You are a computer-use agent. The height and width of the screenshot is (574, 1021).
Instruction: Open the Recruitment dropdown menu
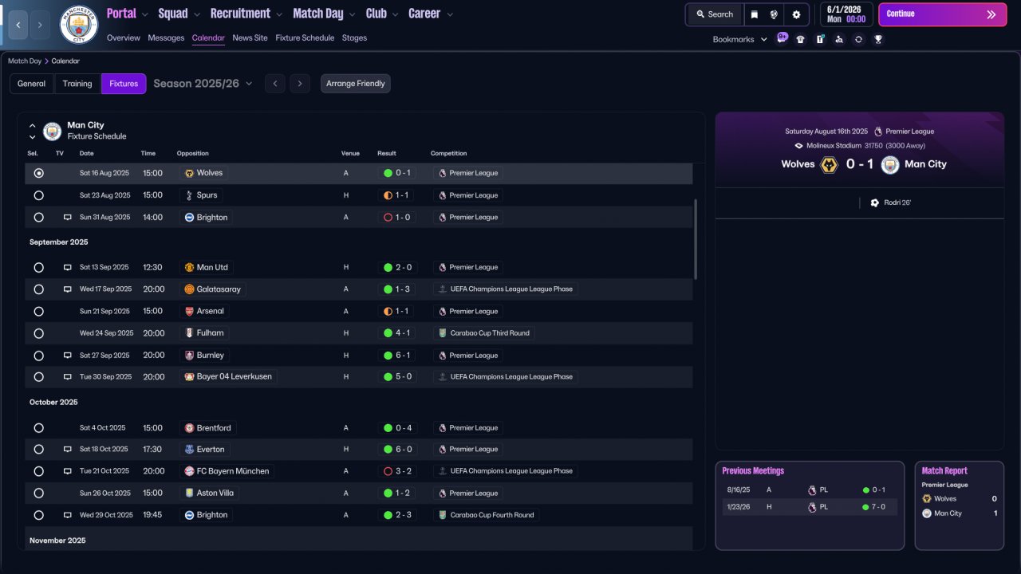point(246,14)
